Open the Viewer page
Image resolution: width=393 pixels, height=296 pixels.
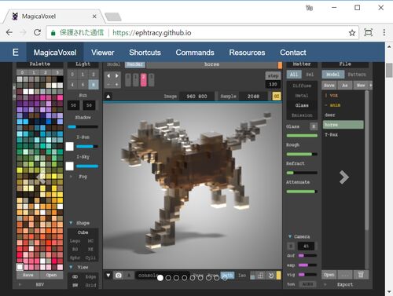[x=103, y=53]
